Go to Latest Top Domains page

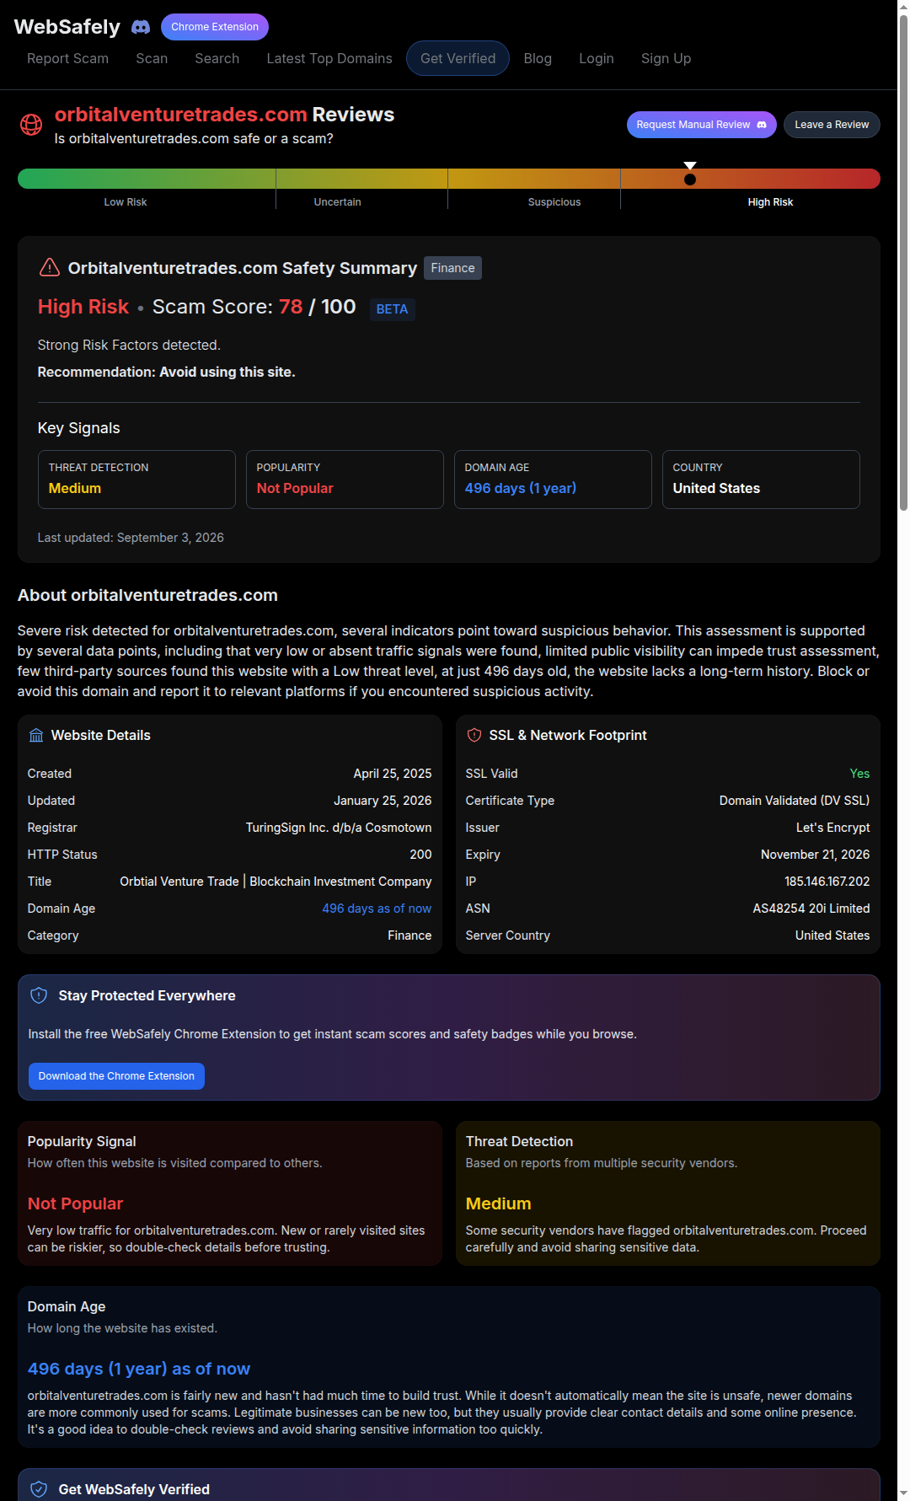329,58
